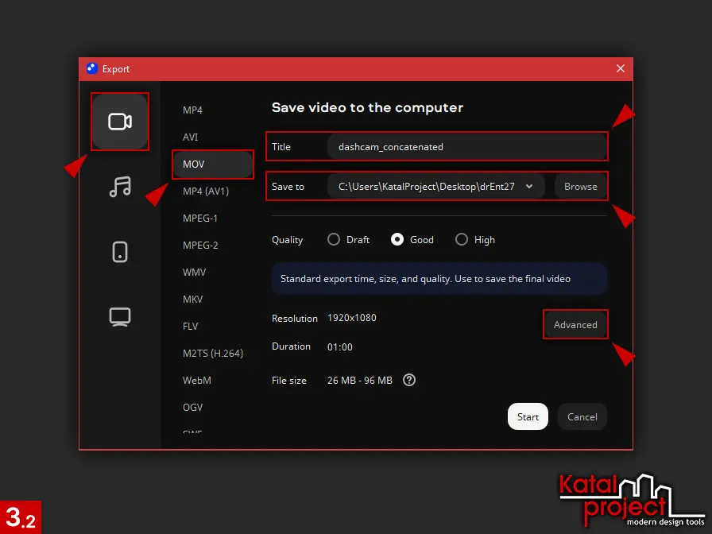The height and width of the screenshot is (534, 712).
Task: Choose WebM format option
Action: tap(197, 380)
